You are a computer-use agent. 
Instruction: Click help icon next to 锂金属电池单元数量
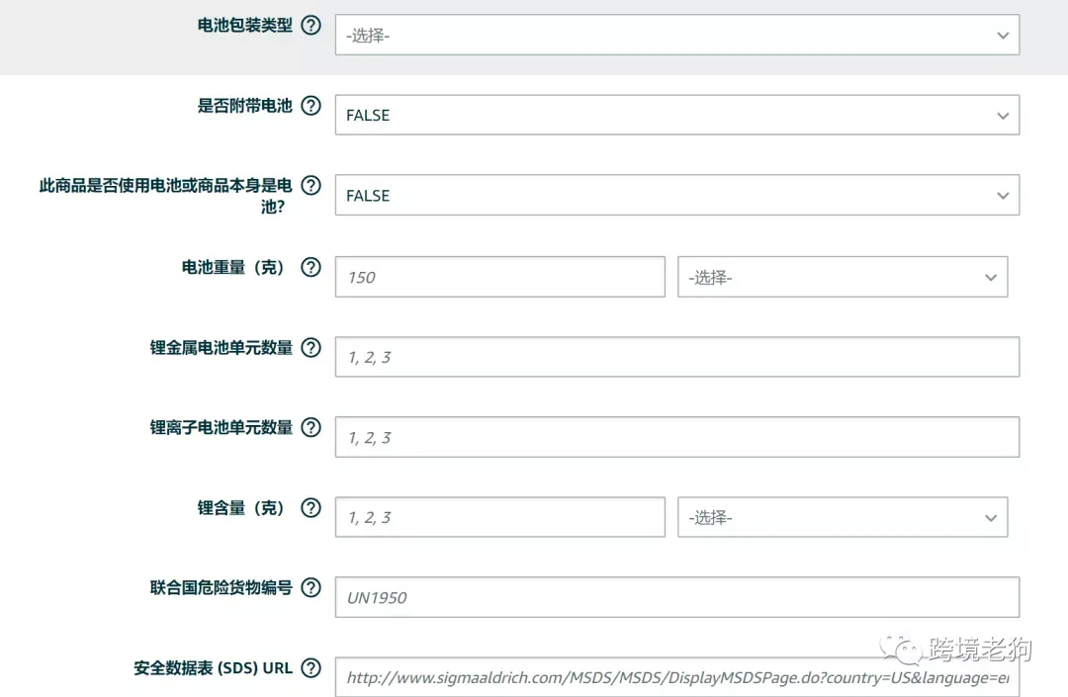pos(311,347)
